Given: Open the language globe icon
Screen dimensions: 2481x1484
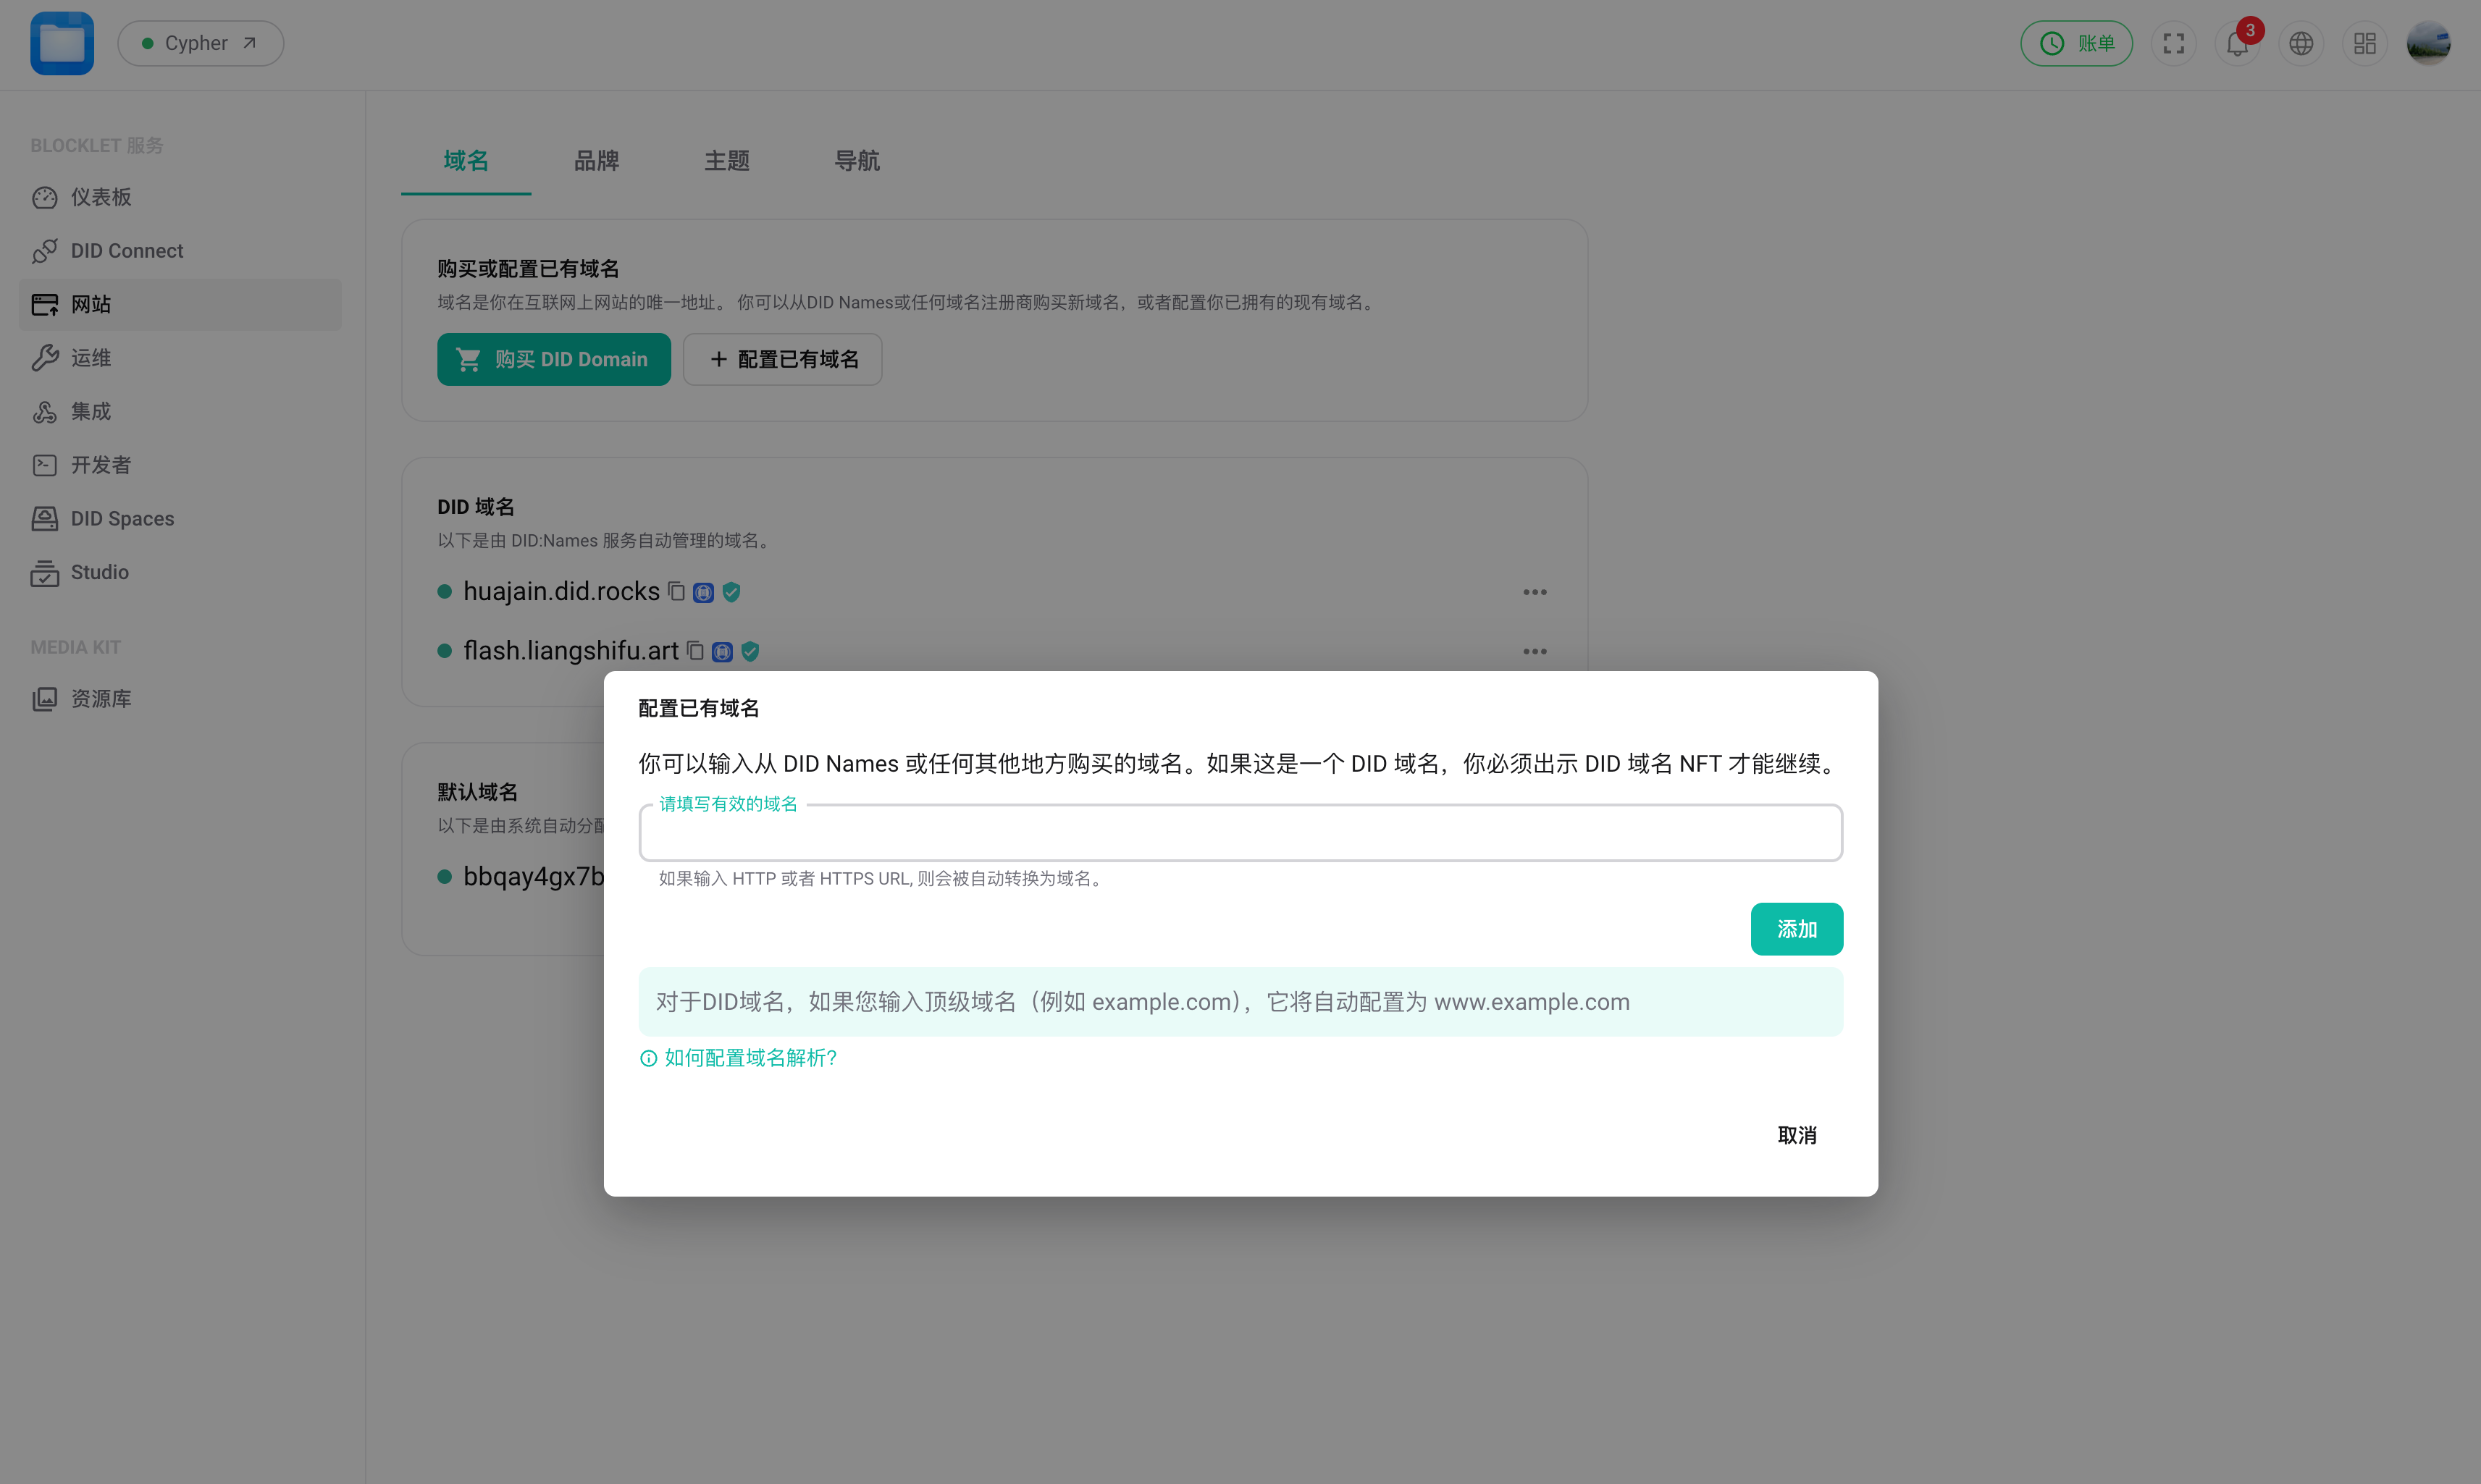Looking at the screenshot, I should click(2301, 44).
